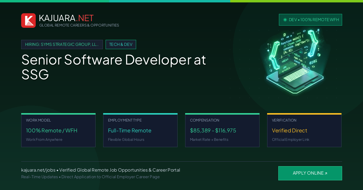363x190 pixels.
Task: Click the Real-Time Updates footer line
Action: click(x=90, y=177)
